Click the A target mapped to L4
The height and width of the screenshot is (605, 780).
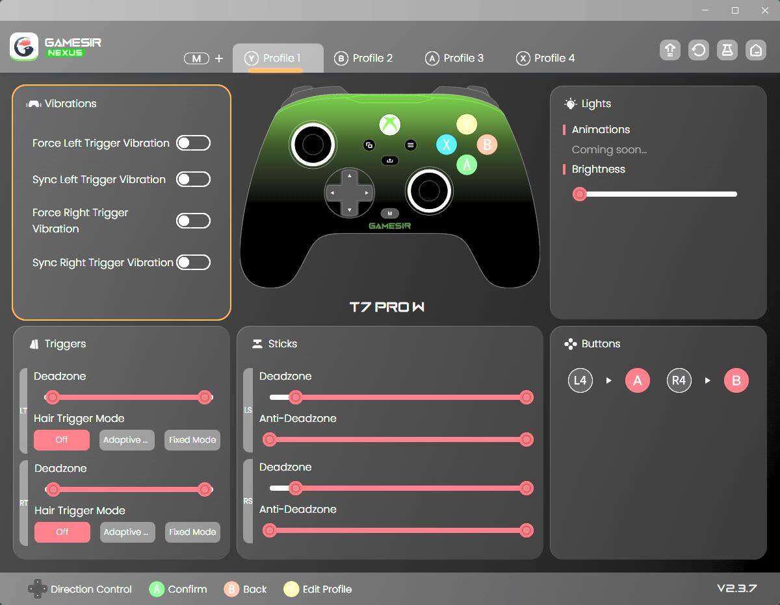(638, 380)
